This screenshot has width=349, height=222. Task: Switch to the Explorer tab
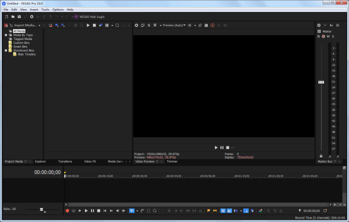(x=40, y=161)
